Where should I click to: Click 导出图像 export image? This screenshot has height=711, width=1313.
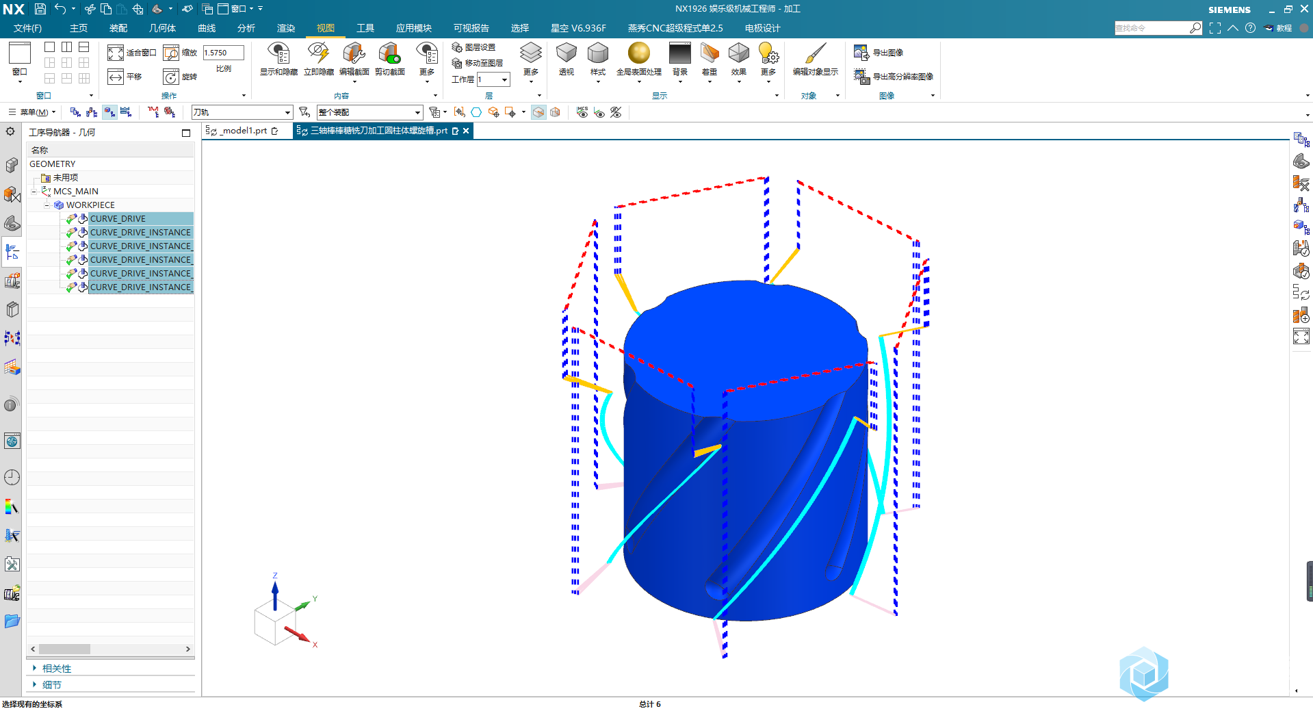click(x=879, y=53)
